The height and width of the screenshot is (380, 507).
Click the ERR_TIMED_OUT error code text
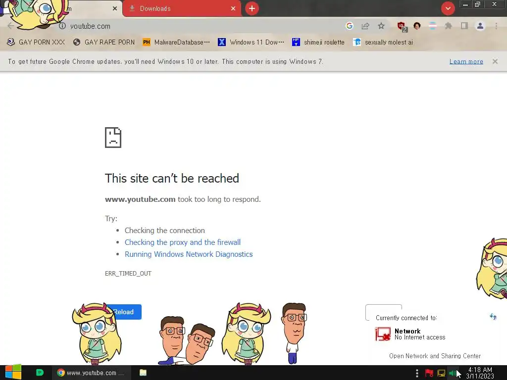(128, 273)
